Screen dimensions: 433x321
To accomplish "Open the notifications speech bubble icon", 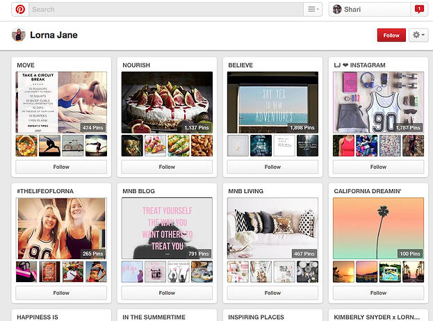I will (419, 9).
